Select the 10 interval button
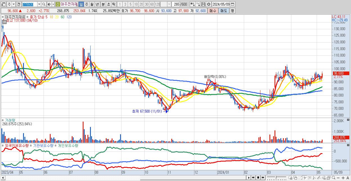The height and width of the screenshot is (181, 351). 136,4
